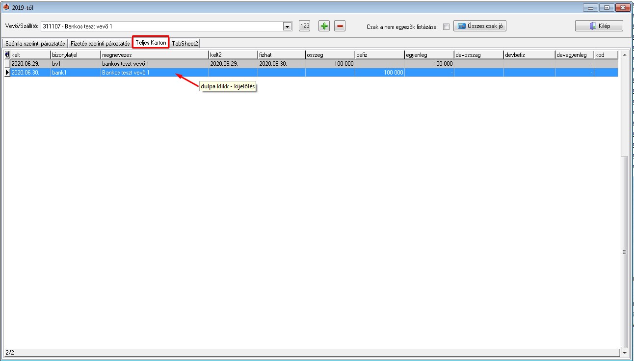
Task: Click the 'bankos teszt vevő 1' cell in the bv1 row
Action: pyautogui.click(x=155, y=64)
